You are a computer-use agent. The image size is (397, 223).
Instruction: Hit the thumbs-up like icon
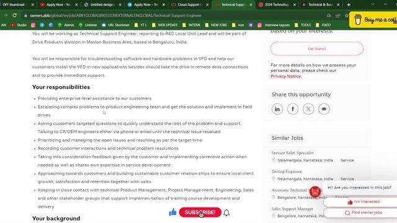tap(172, 212)
